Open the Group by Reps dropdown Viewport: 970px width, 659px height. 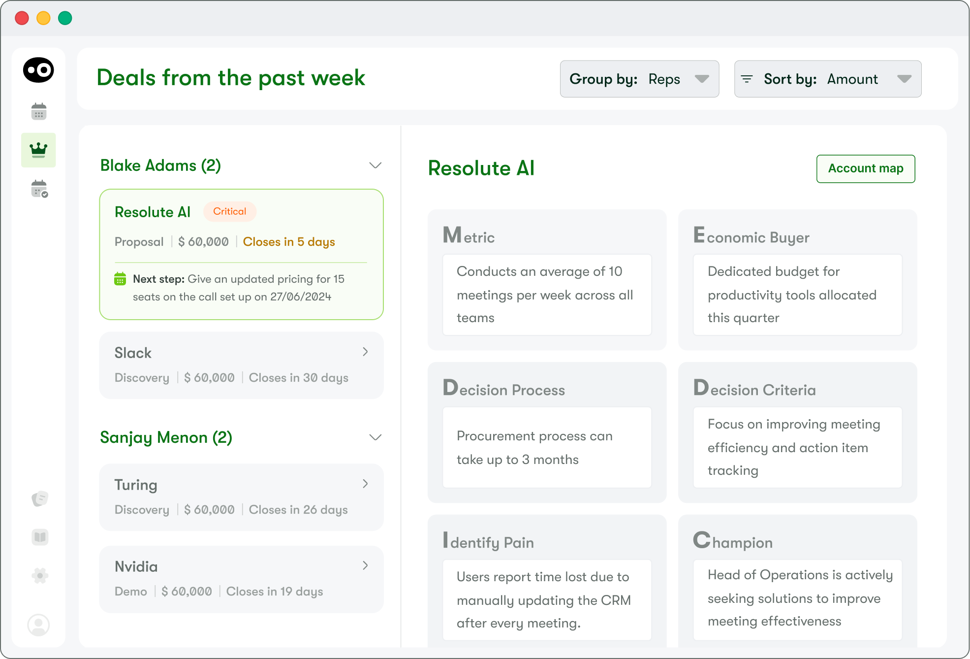pos(639,79)
